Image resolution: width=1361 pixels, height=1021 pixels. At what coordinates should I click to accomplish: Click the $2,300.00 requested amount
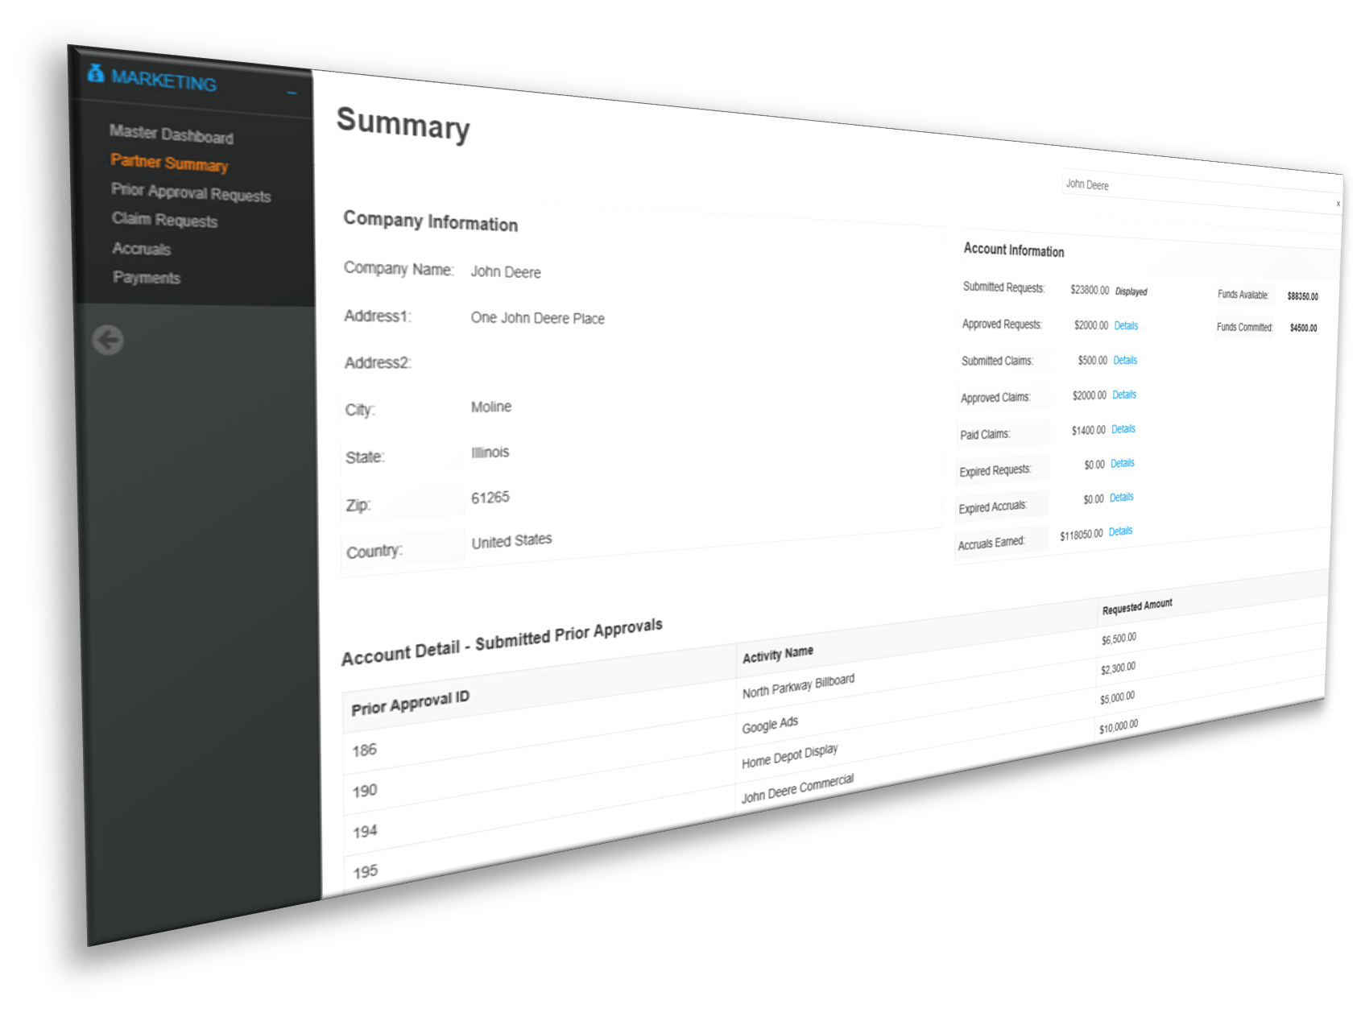[1118, 668]
